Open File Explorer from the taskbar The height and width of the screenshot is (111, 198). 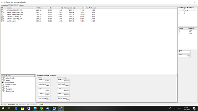click(35, 108)
